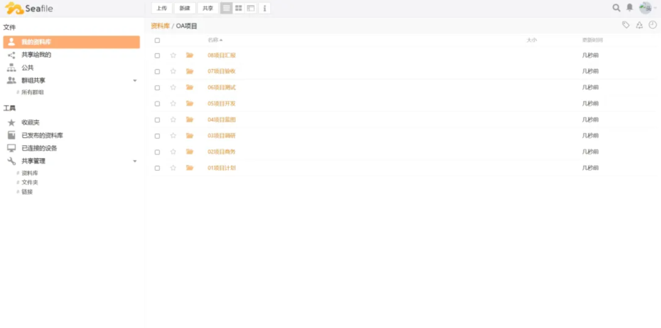Check the 07项目验收 folder checkbox
Image resolution: width=661 pixels, height=328 pixels.
point(157,72)
